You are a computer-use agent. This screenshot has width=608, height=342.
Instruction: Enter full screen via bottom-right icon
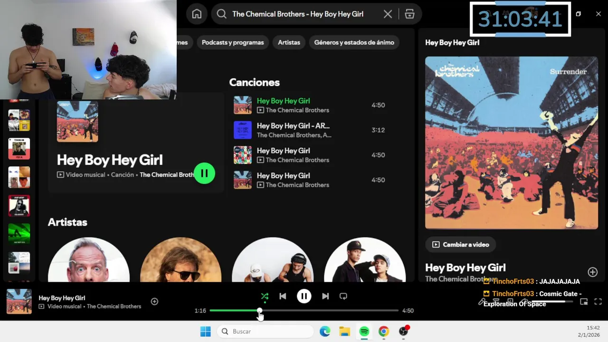(x=598, y=302)
